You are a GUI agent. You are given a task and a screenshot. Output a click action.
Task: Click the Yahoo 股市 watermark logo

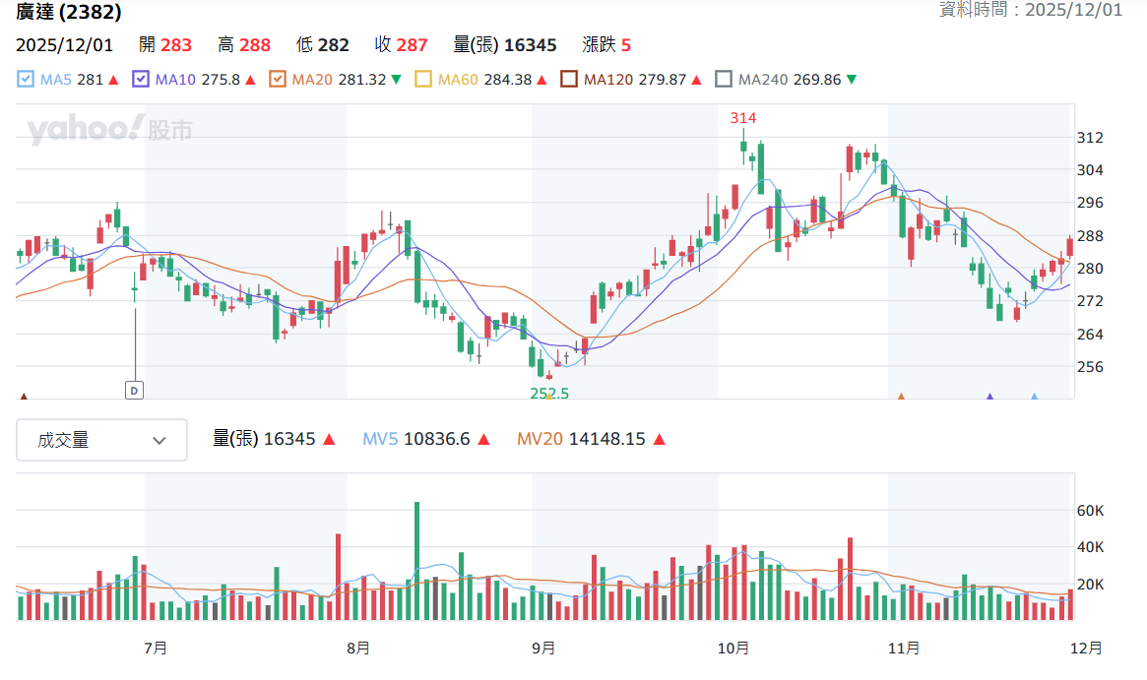[x=109, y=130]
